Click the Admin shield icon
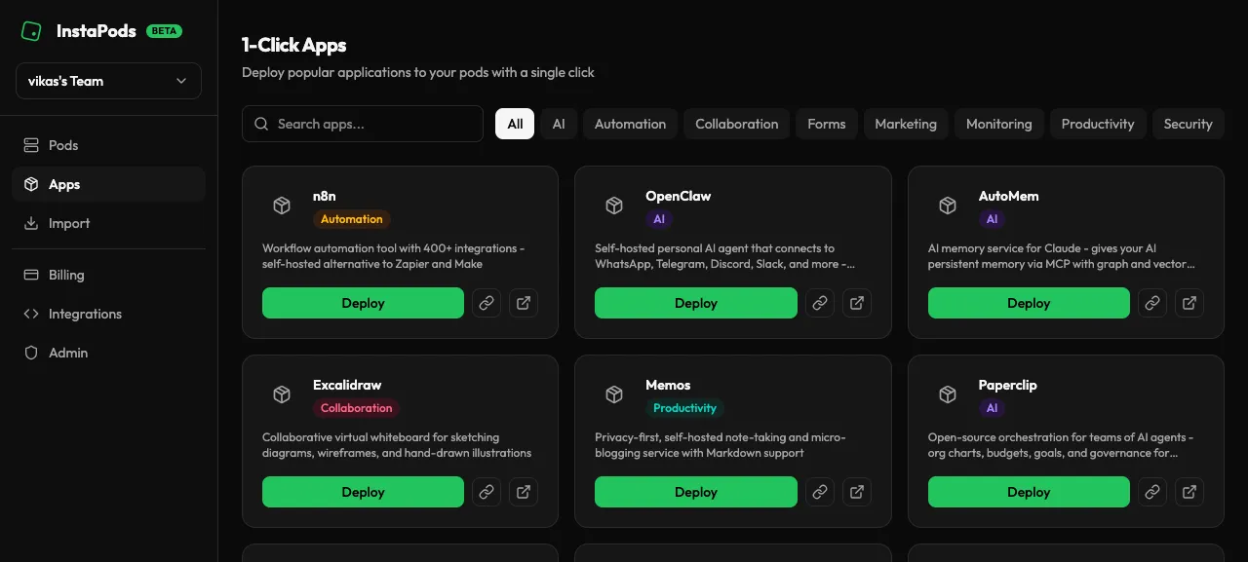This screenshot has height=562, width=1248. pos(31,353)
